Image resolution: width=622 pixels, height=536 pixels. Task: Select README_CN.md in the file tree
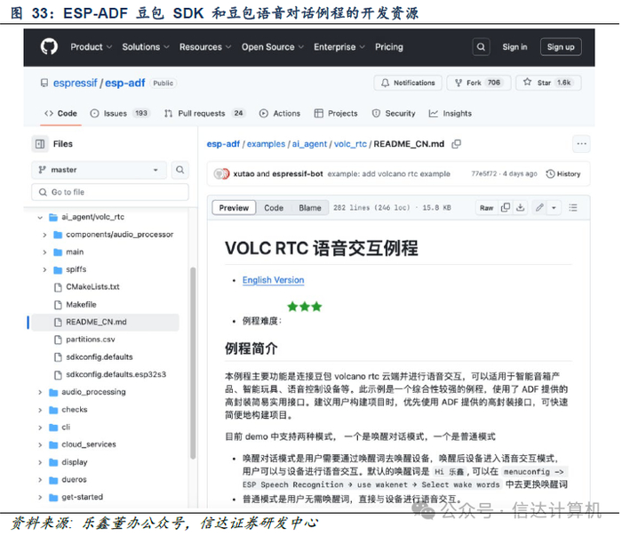(x=105, y=322)
